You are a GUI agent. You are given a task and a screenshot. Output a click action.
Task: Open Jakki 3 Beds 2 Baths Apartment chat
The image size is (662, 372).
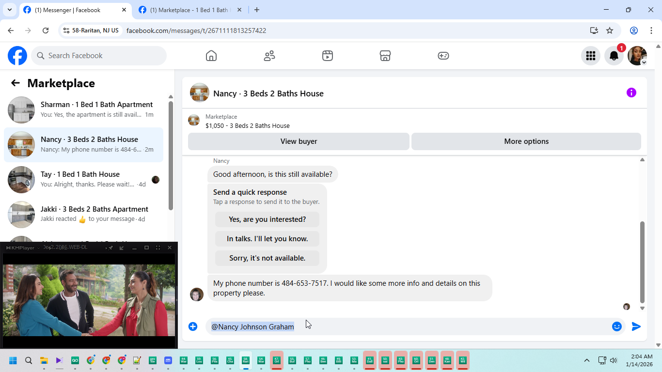83,214
